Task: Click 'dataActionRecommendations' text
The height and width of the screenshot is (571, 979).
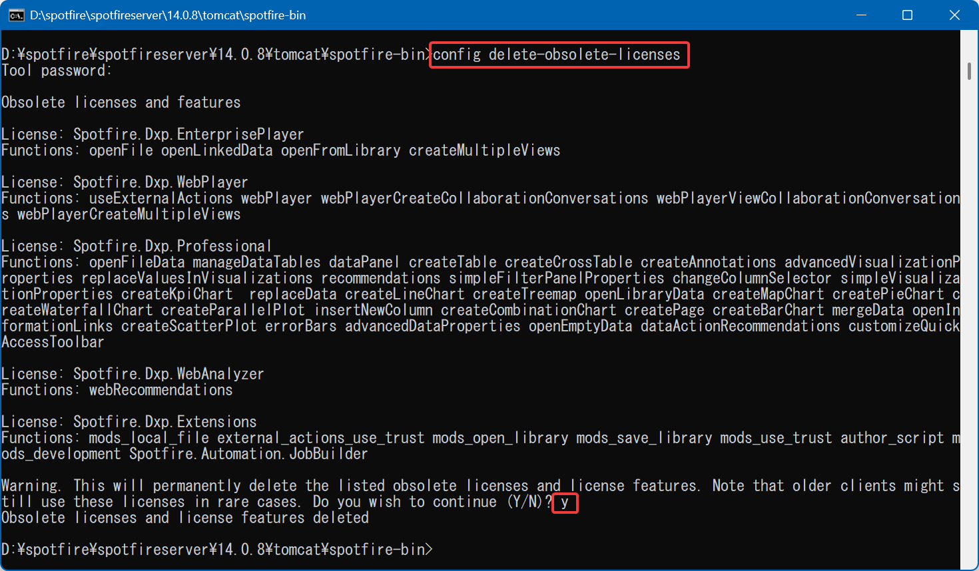Action: point(741,326)
